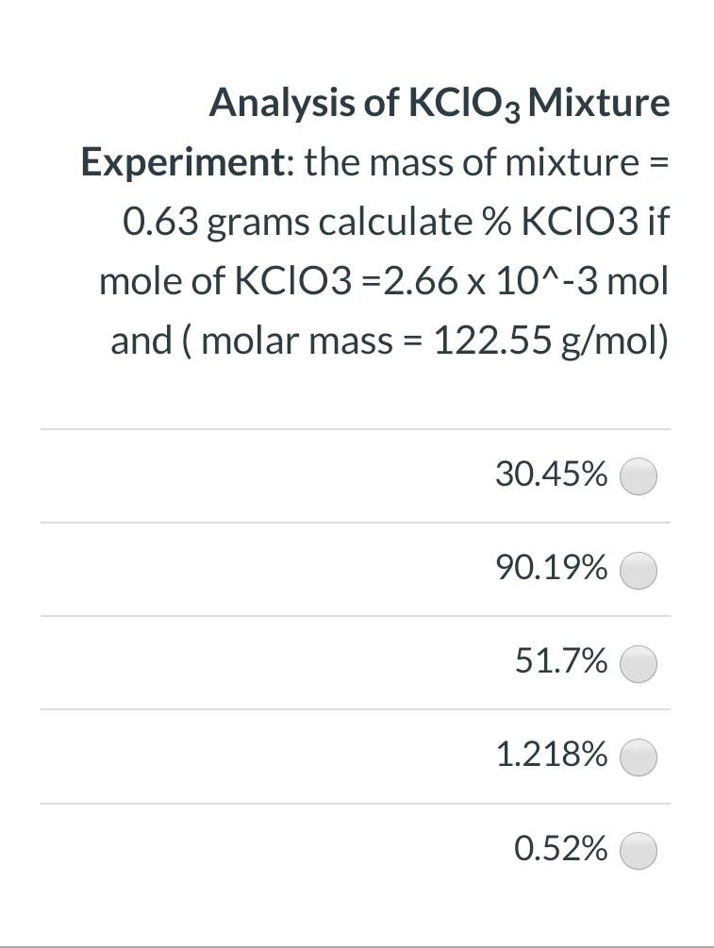Select the 51.7% radio button
714x948 pixels.
(x=638, y=663)
